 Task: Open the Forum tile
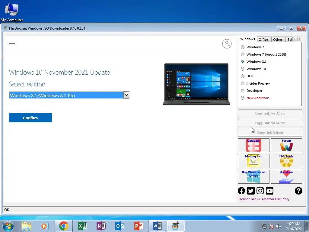pos(286,145)
